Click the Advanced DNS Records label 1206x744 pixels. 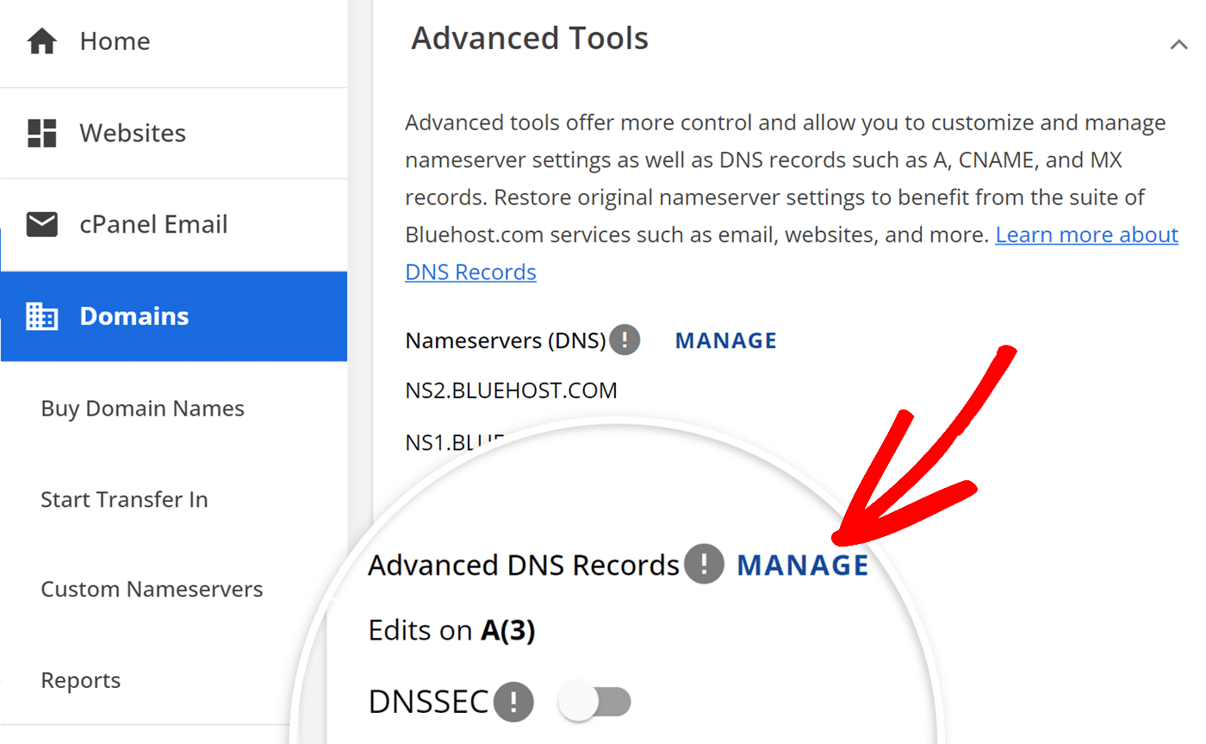(x=523, y=566)
